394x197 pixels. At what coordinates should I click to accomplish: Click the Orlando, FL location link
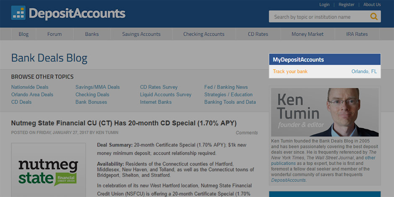(364, 71)
